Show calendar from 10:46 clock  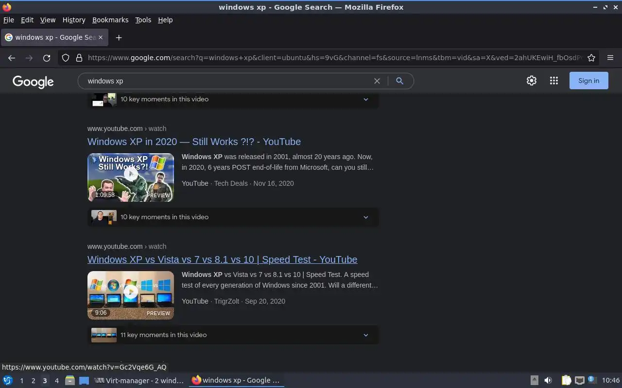click(x=611, y=381)
